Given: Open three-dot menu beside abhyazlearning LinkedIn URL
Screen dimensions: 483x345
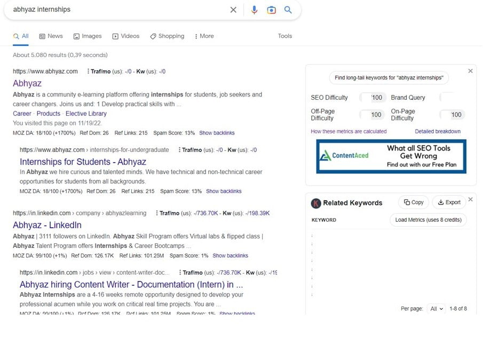Looking at the screenshot, I should [x=157, y=213].
